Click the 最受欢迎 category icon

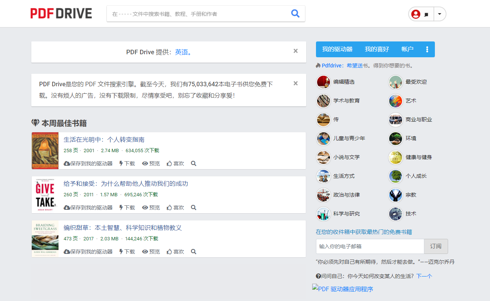click(x=396, y=82)
